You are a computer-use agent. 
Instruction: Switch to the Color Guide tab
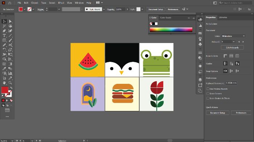pos(165,18)
